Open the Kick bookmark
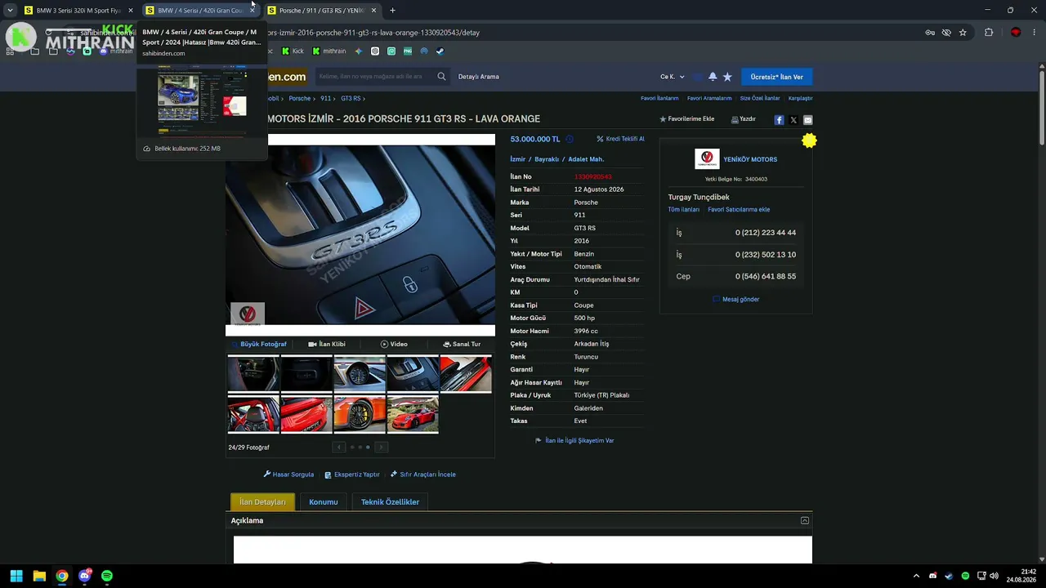 [293, 51]
